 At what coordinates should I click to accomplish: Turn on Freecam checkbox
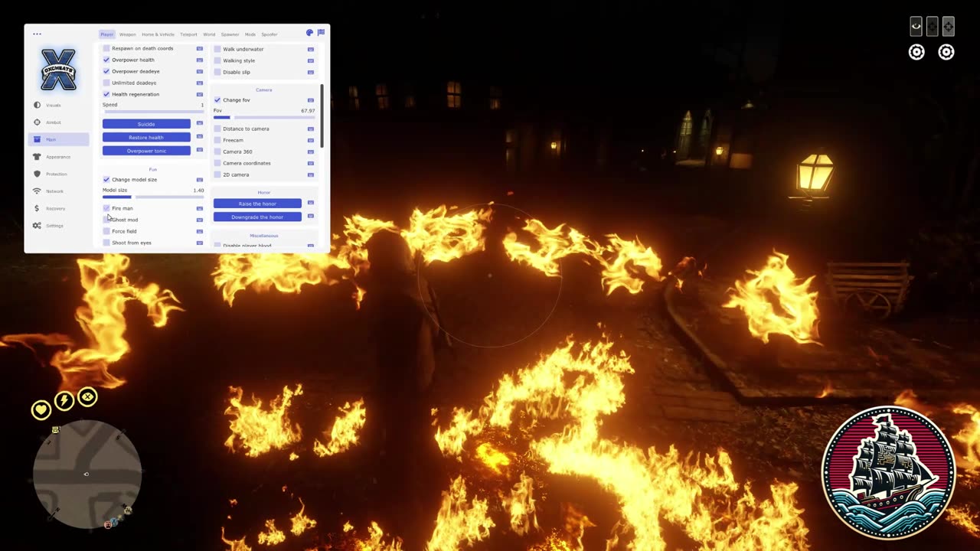tap(217, 140)
